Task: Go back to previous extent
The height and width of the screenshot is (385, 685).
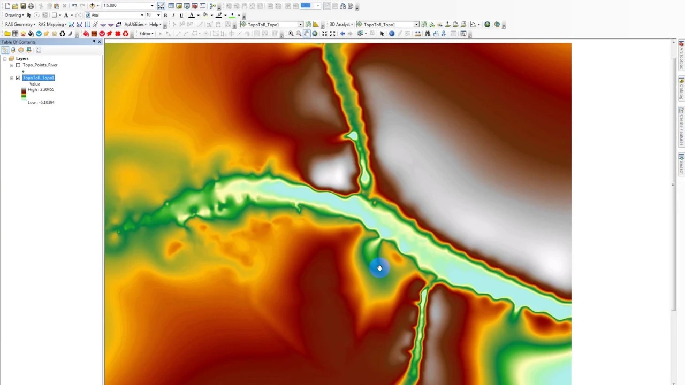Action: 342,34
